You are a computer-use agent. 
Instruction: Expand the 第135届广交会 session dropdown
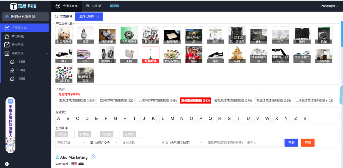pos(104,143)
